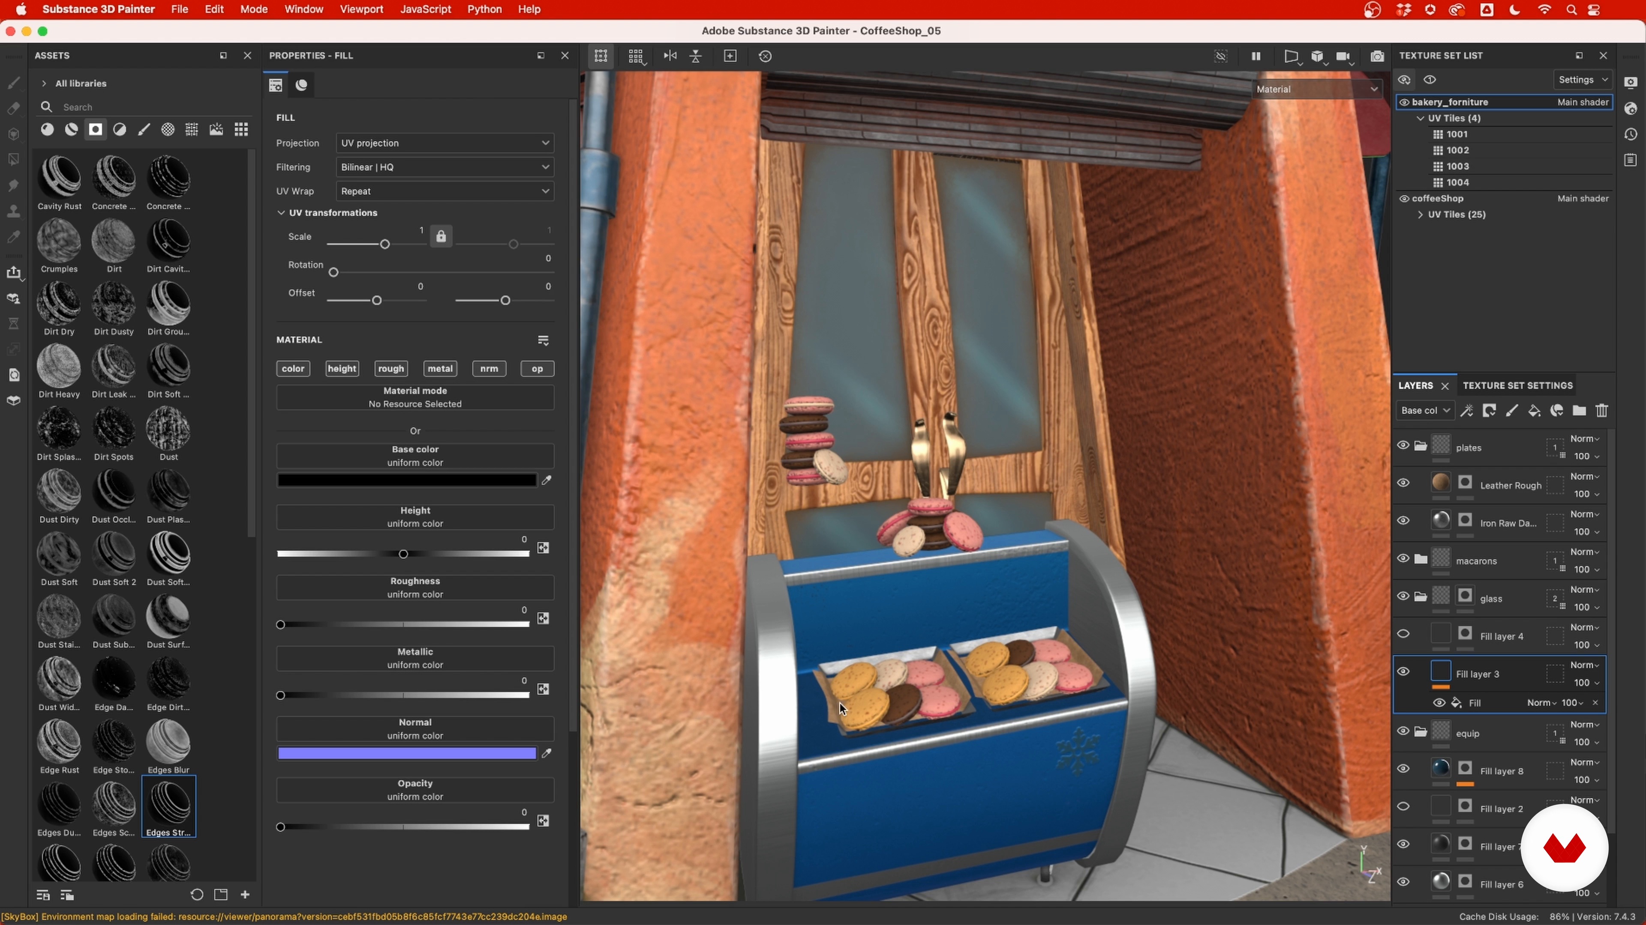Add a paint layer in Layers panel
Viewport: 1646px width, 925px height.
pyautogui.click(x=1512, y=411)
